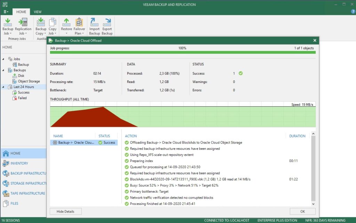Viewport: 356px width, 223px height.
Task: Select Object Storage under Backups
Action: pyautogui.click(x=26, y=81)
